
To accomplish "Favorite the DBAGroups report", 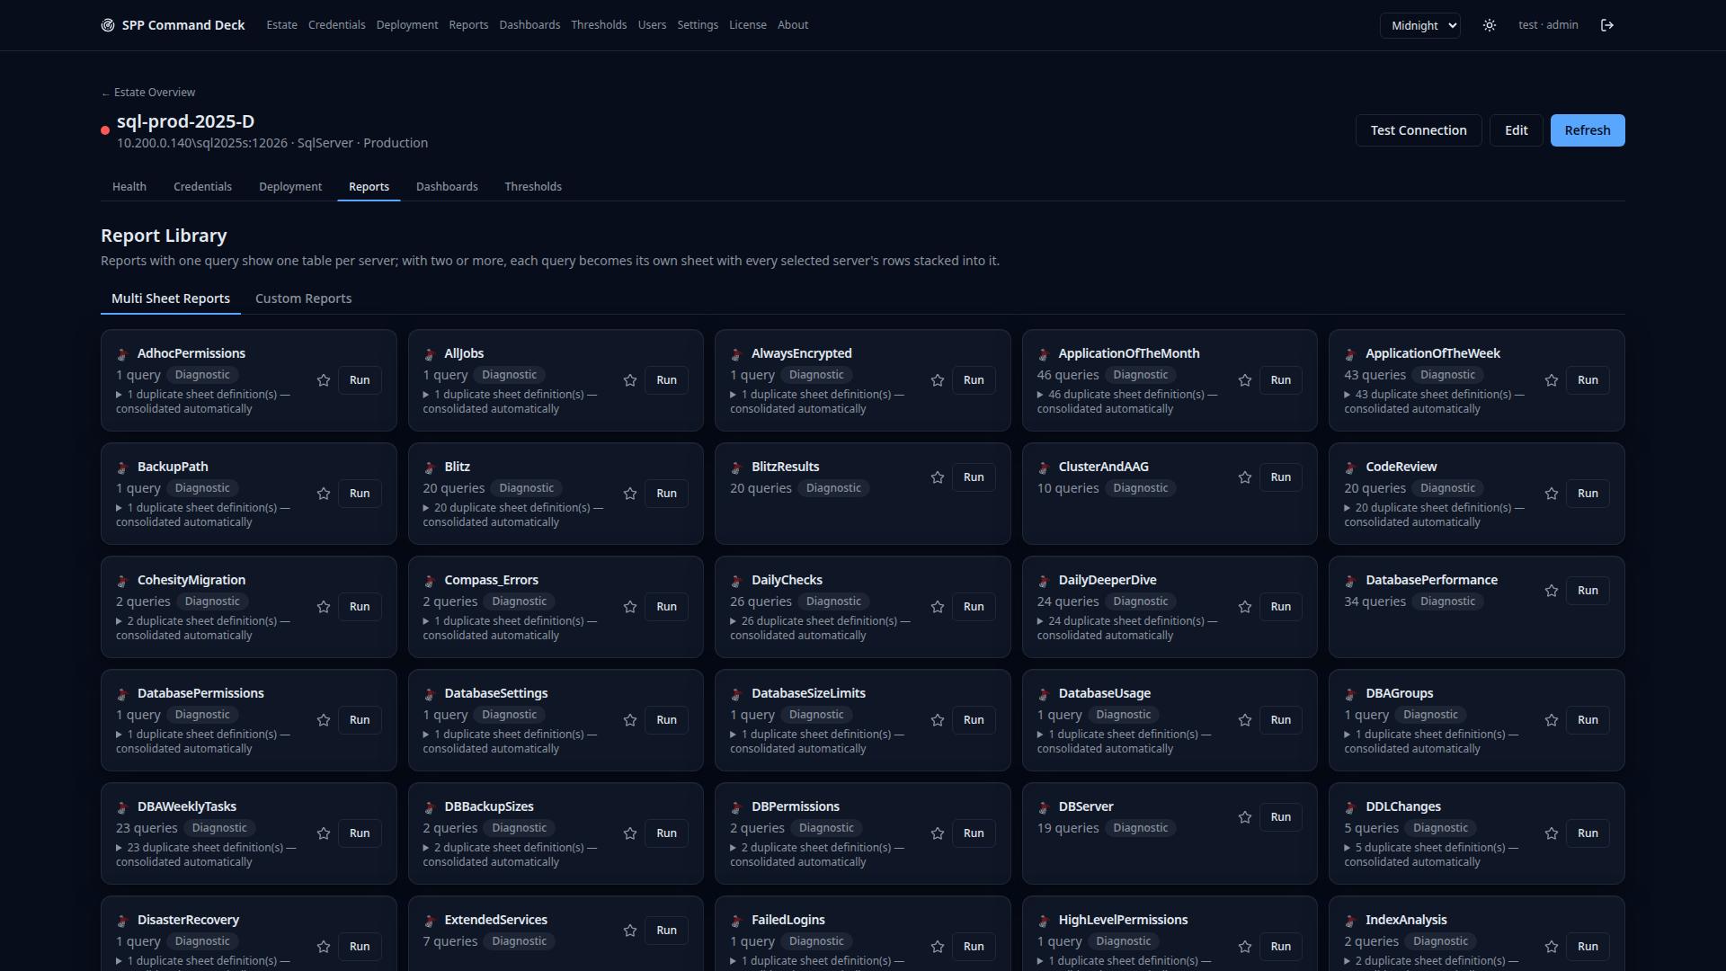I will tap(1552, 720).
